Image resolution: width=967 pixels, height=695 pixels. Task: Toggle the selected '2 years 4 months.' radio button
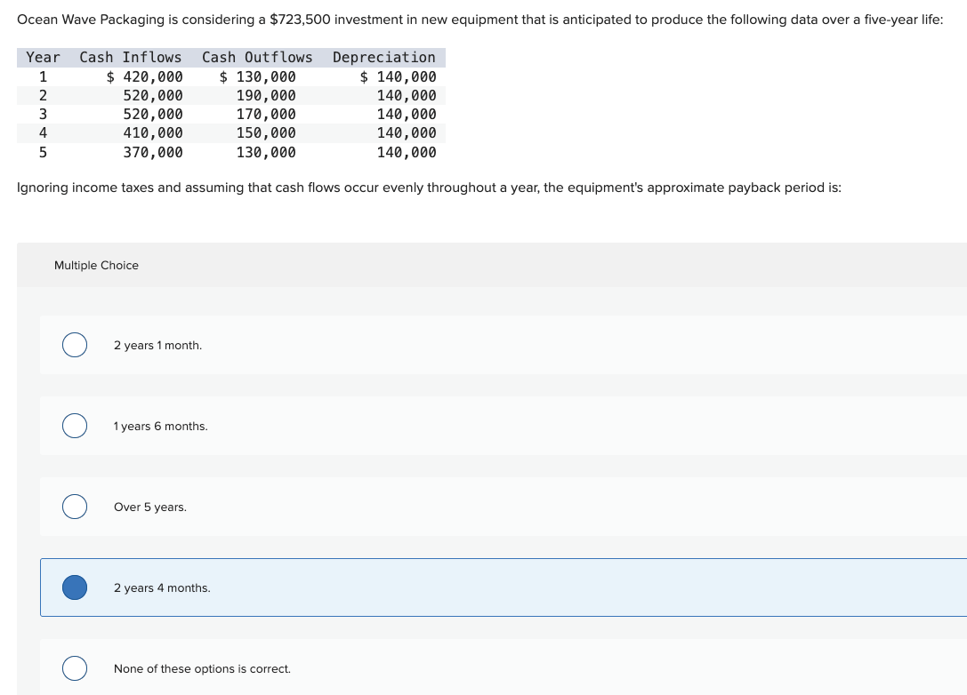click(75, 587)
